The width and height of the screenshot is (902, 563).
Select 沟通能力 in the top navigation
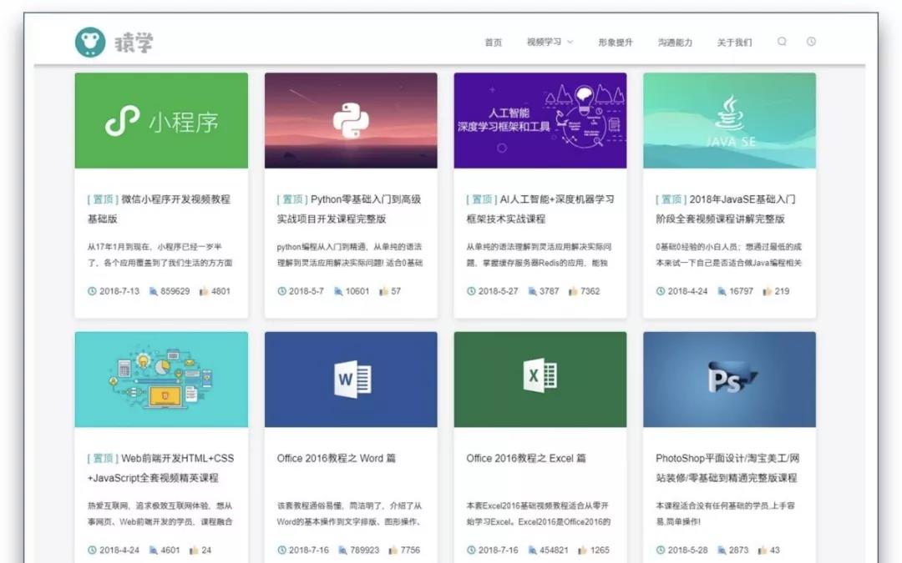675,43
